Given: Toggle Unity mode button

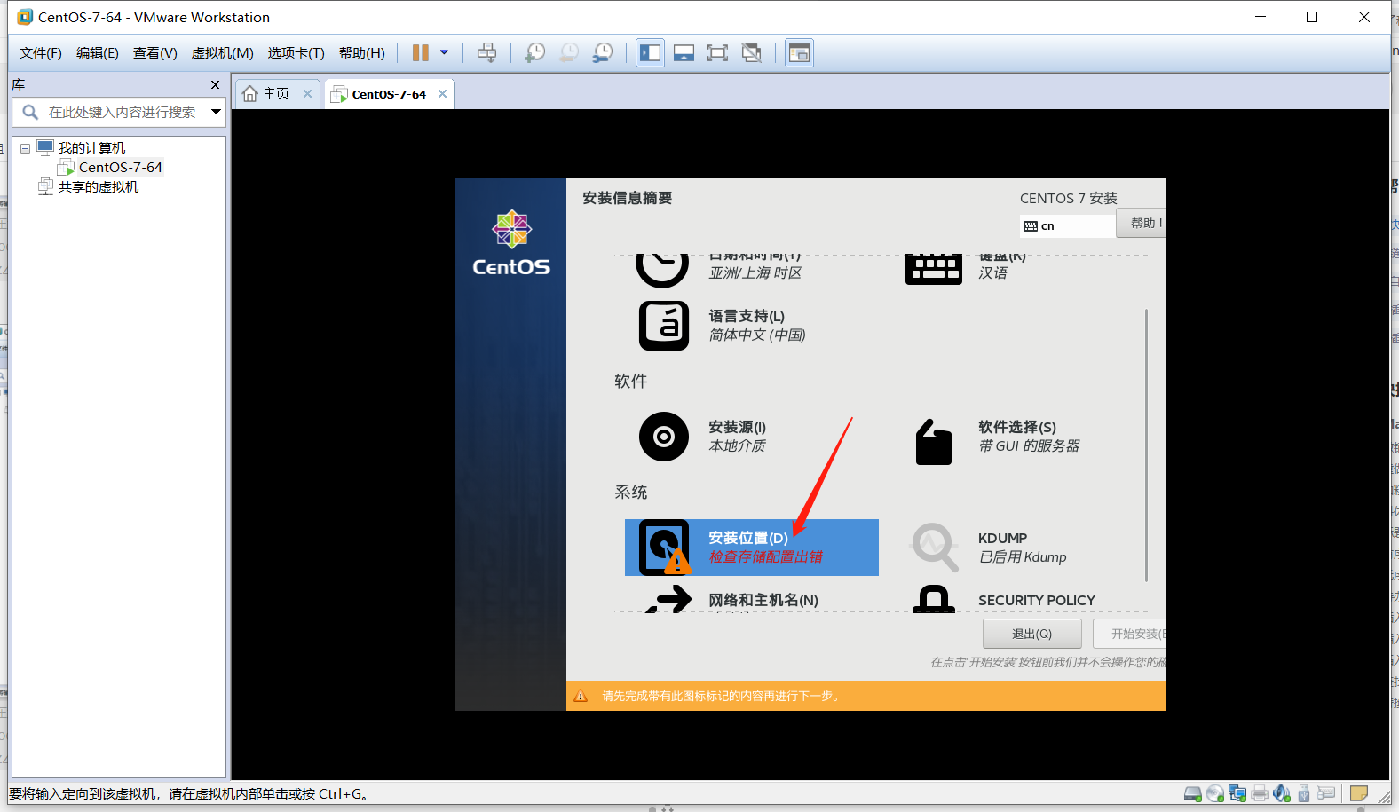Looking at the screenshot, I should tap(751, 53).
